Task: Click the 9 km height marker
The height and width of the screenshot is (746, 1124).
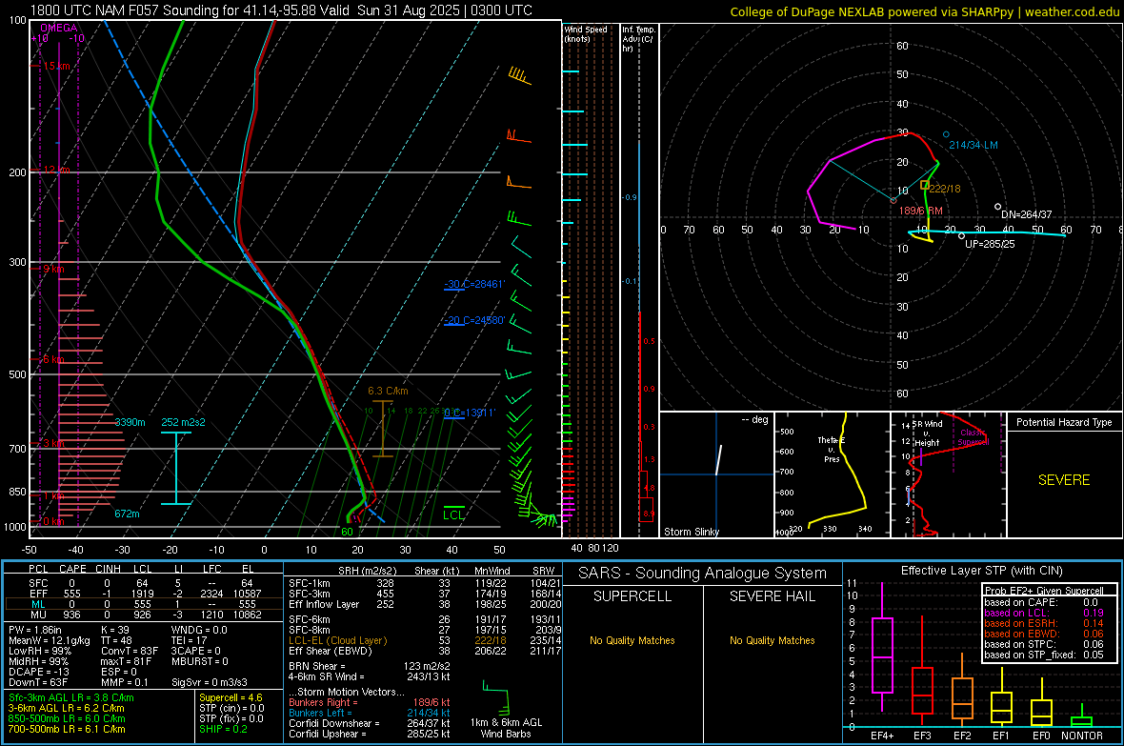Action: [x=52, y=269]
